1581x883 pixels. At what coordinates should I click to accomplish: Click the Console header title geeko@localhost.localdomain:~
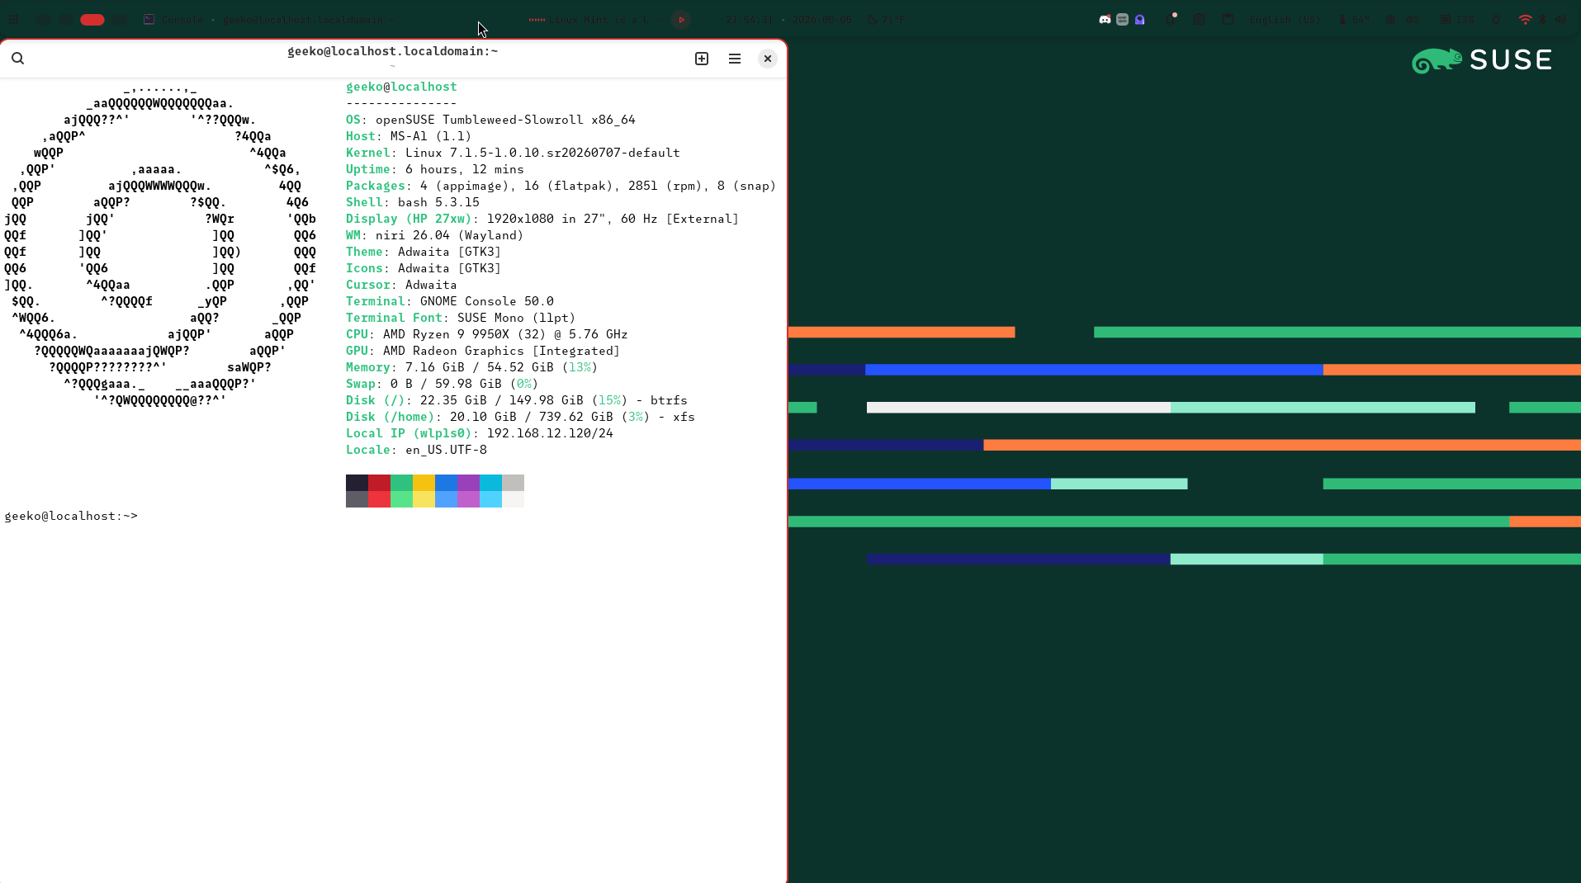pyautogui.click(x=393, y=51)
